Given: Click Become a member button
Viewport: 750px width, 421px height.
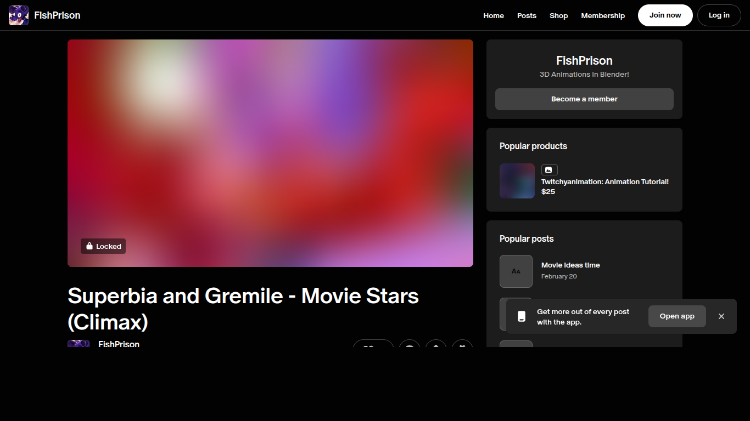Looking at the screenshot, I should pyautogui.click(x=584, y=99).
